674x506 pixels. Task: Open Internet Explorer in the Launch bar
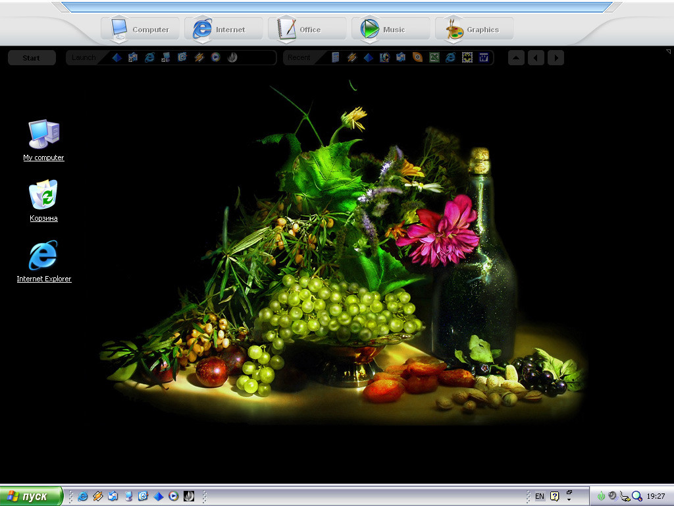click(x=149, y=57)
